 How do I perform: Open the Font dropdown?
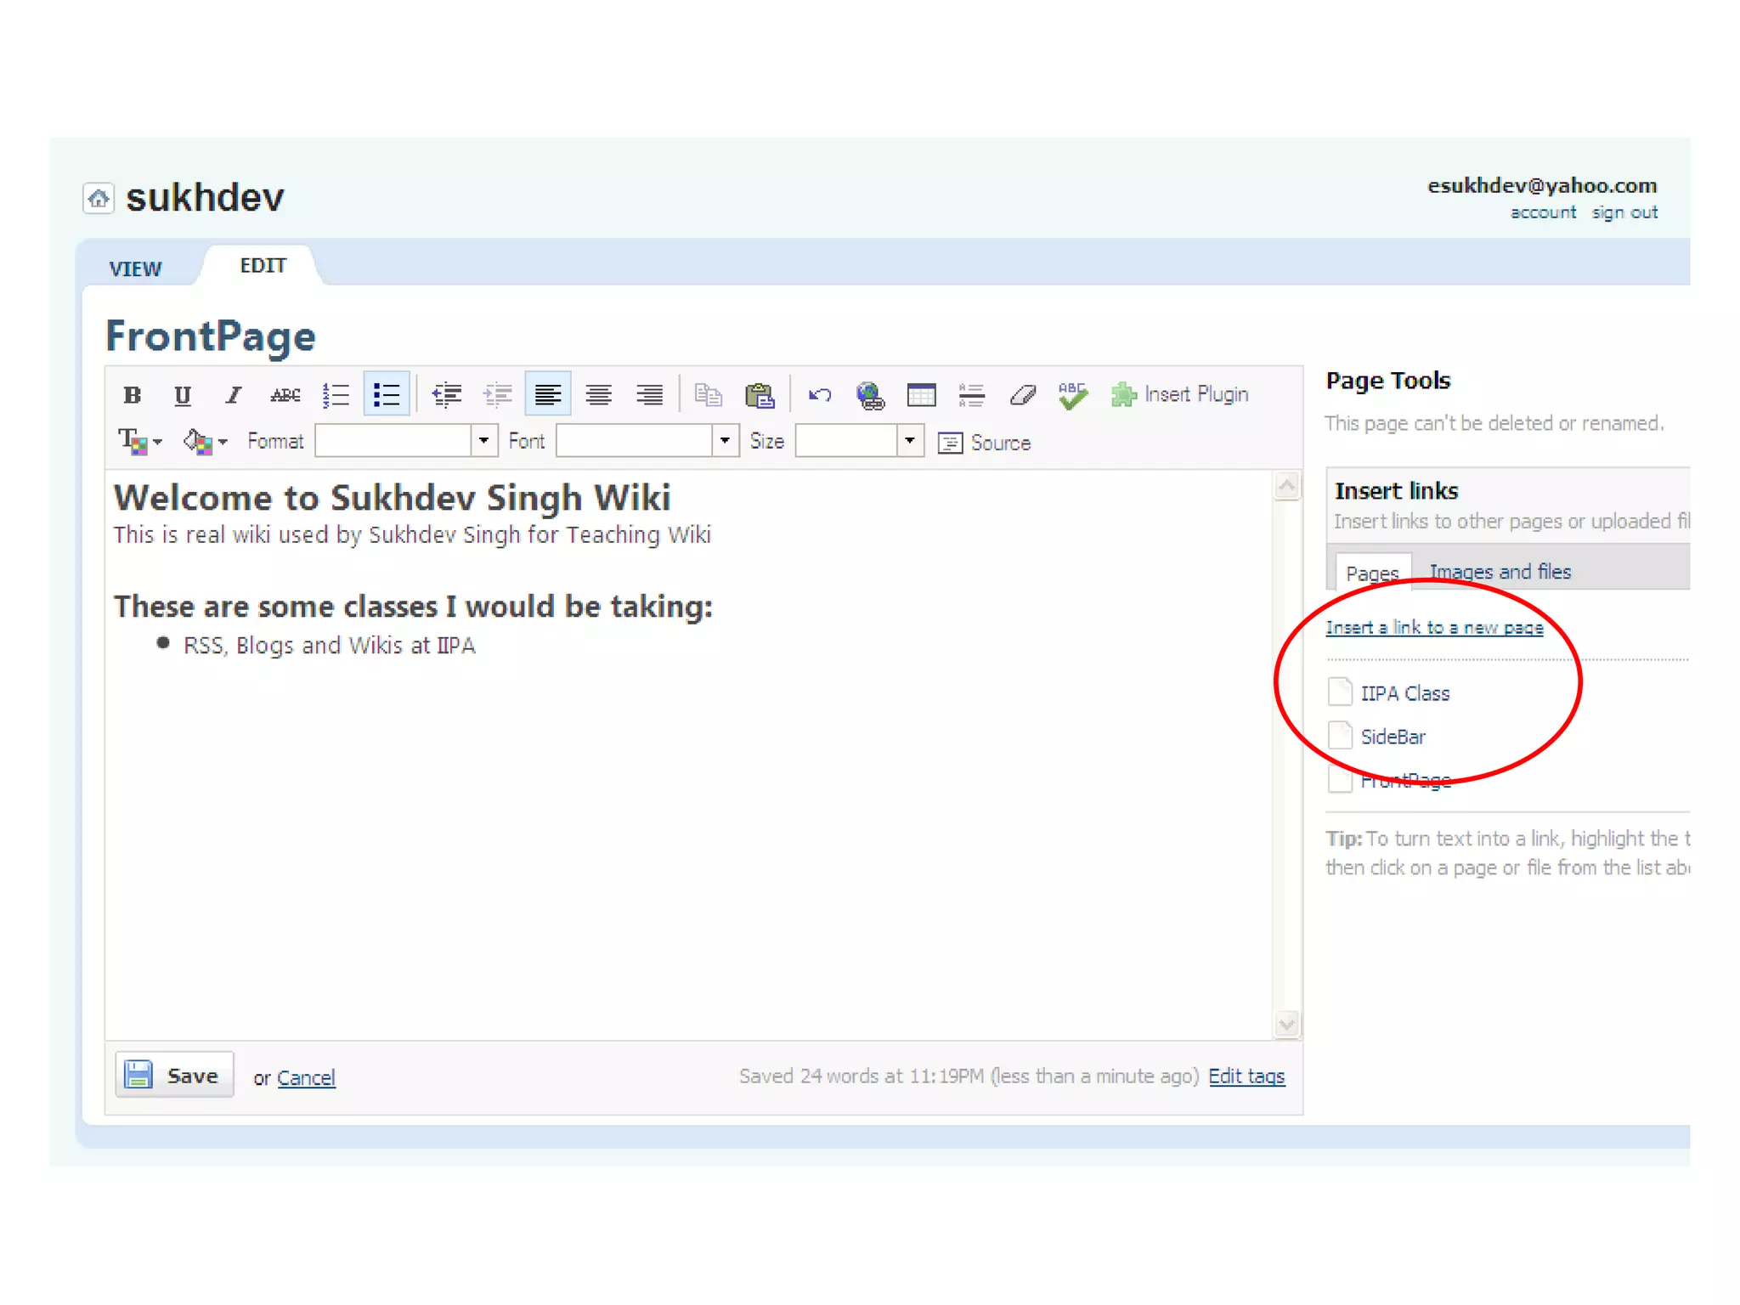(725, 441)
